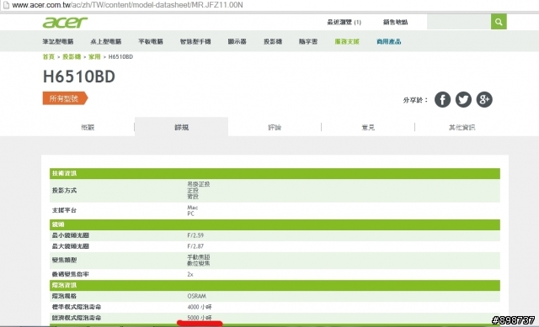Open the 顯示器 (monitors) menu
Image resolution: width=539 pixels, height=327 pixels.
tap(237, 41)
